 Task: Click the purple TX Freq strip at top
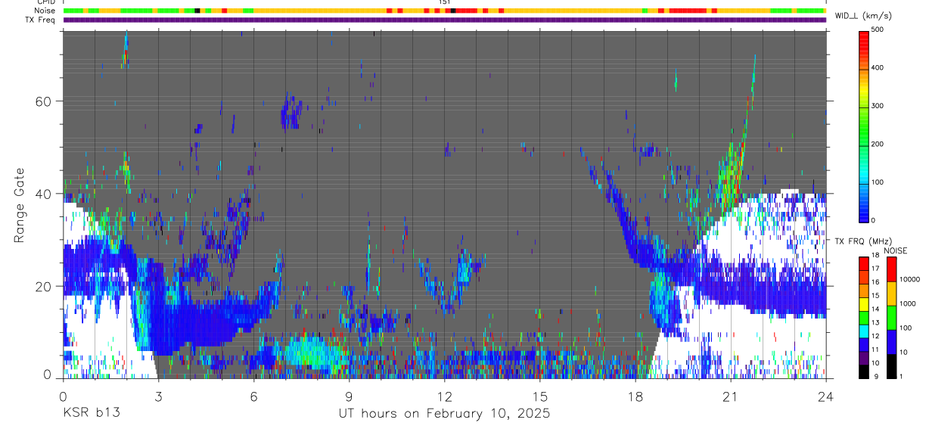point(444,20)
